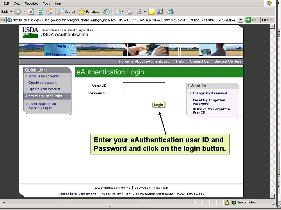Click the History clock icon

tap(107, 12)
